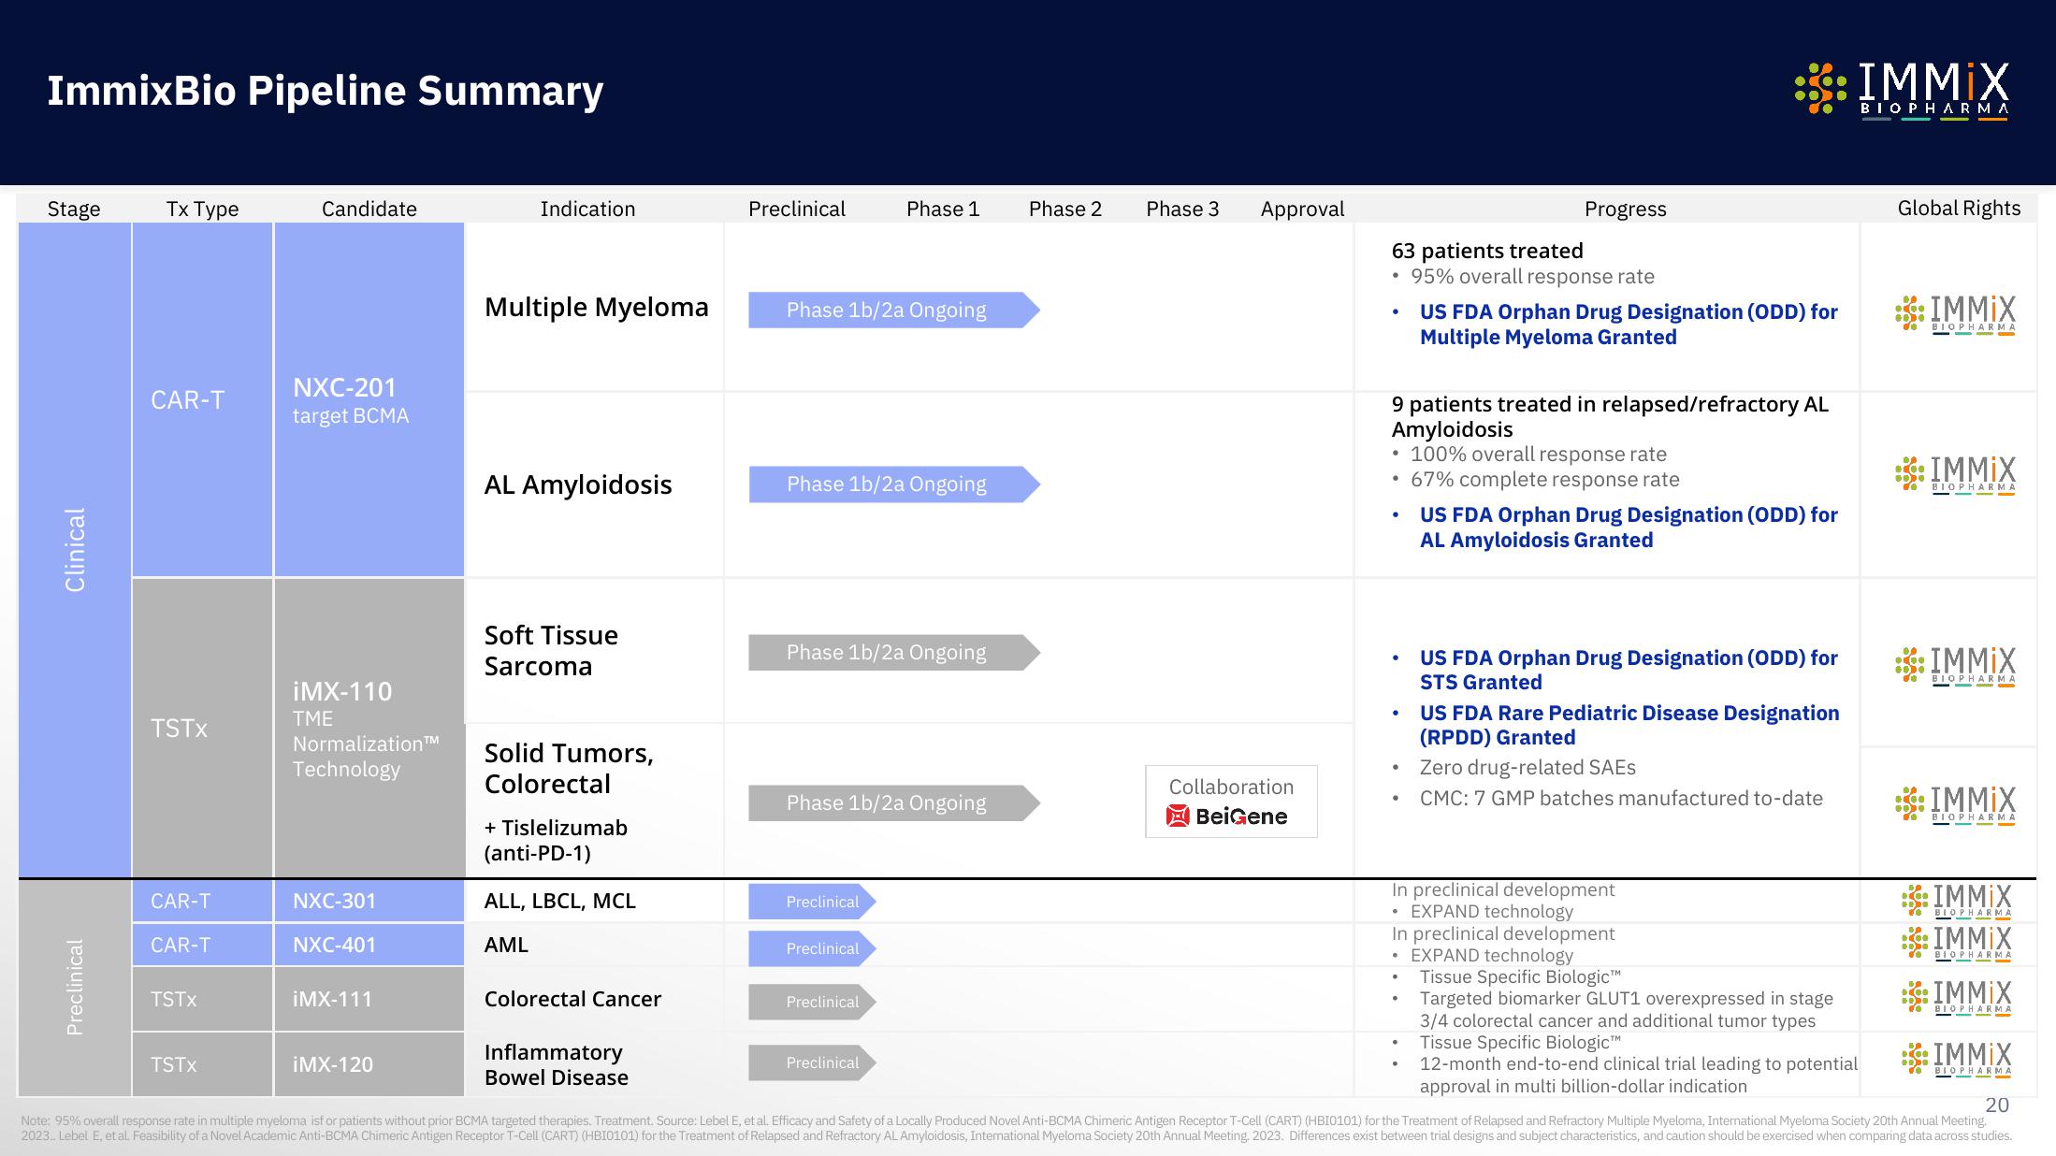This screenshot has height=1156, width=2056.
Task: Click the slide page number 20
Action: 1997,1105
